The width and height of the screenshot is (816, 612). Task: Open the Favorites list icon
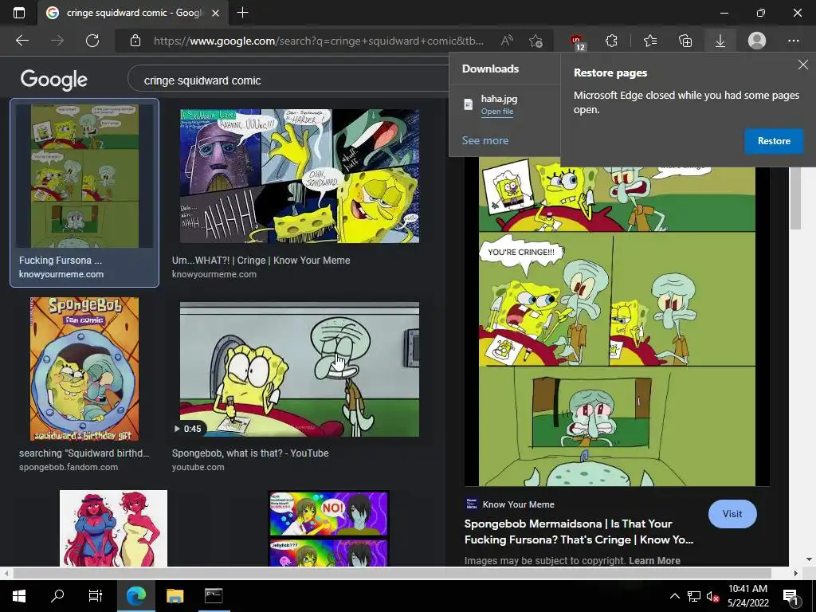(x=650, y=41)
